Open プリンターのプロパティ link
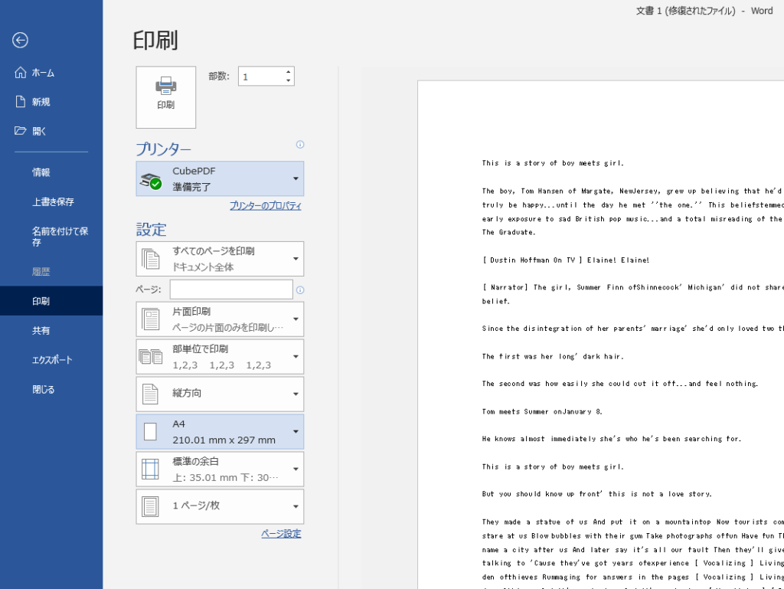Viewport: 784px width, 589px height. [x=266, y=205]
